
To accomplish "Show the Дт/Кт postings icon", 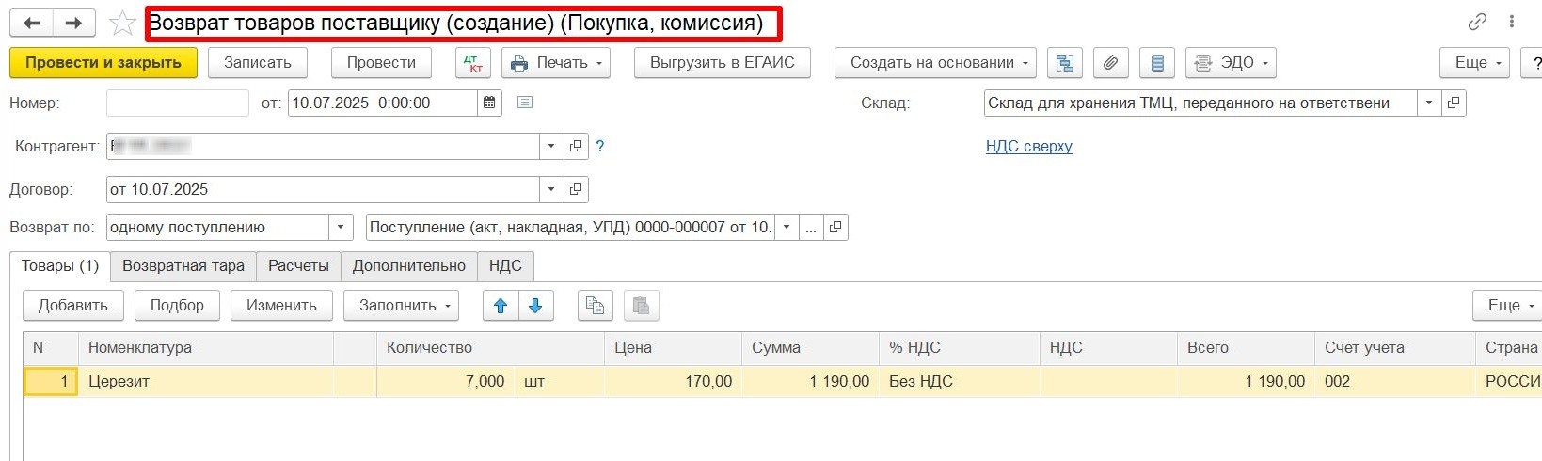I will pos(473,63).
